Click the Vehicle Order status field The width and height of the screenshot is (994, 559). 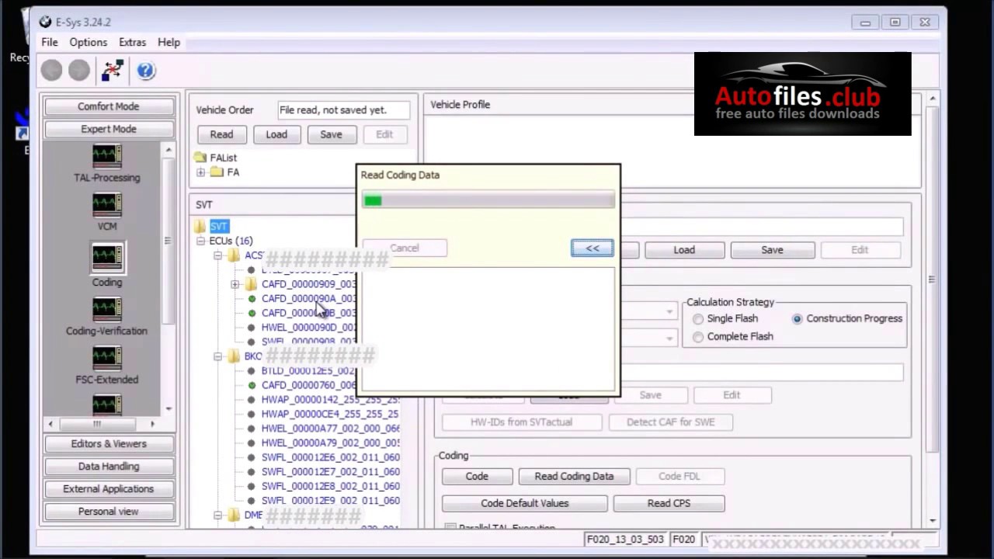pos(343,110)
